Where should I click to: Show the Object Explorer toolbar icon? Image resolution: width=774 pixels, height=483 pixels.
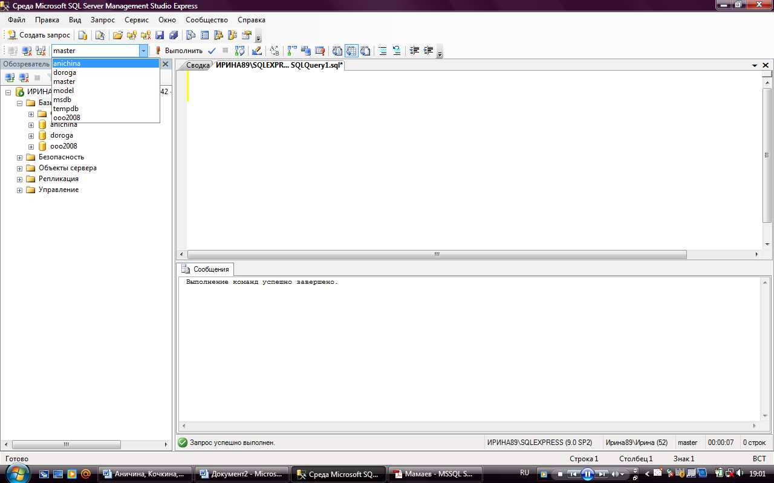[x=218, y=35]
